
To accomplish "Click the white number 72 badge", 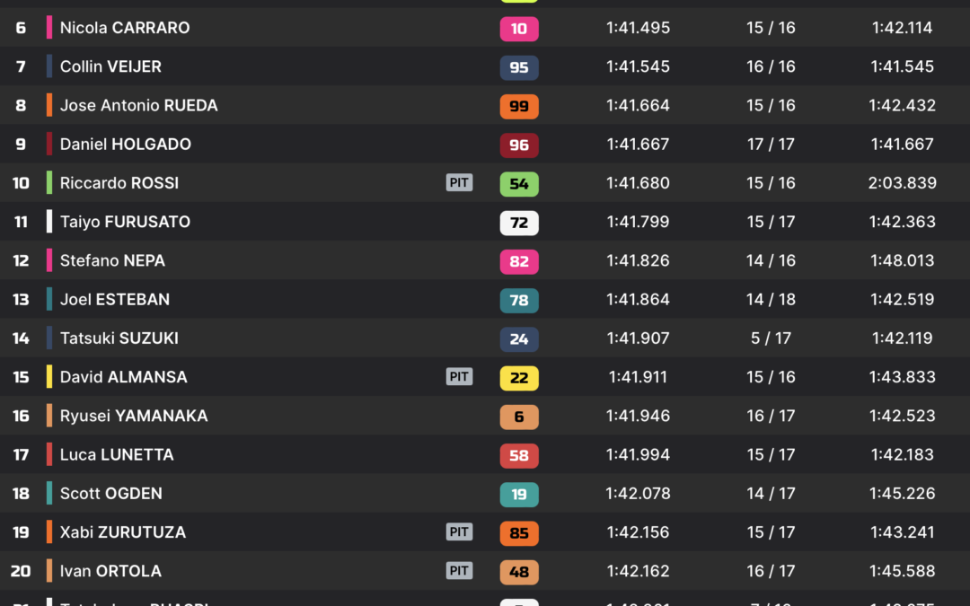I will (x=519, y=223).
